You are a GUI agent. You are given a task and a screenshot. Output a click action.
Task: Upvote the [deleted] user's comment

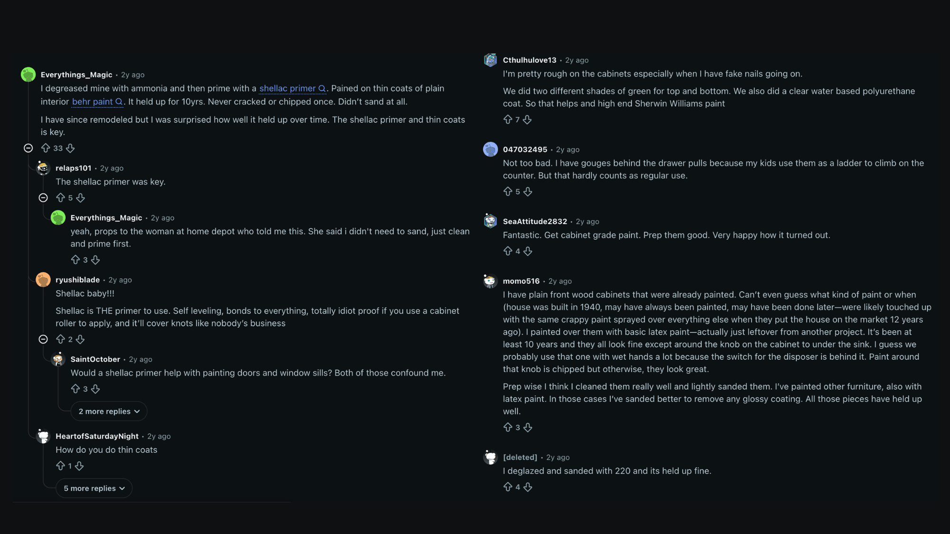508,487
